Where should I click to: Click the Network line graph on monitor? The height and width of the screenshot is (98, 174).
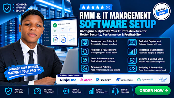pos(72,39)
